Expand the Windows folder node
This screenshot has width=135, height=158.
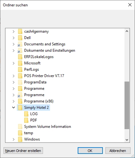(x=13, y=139)
